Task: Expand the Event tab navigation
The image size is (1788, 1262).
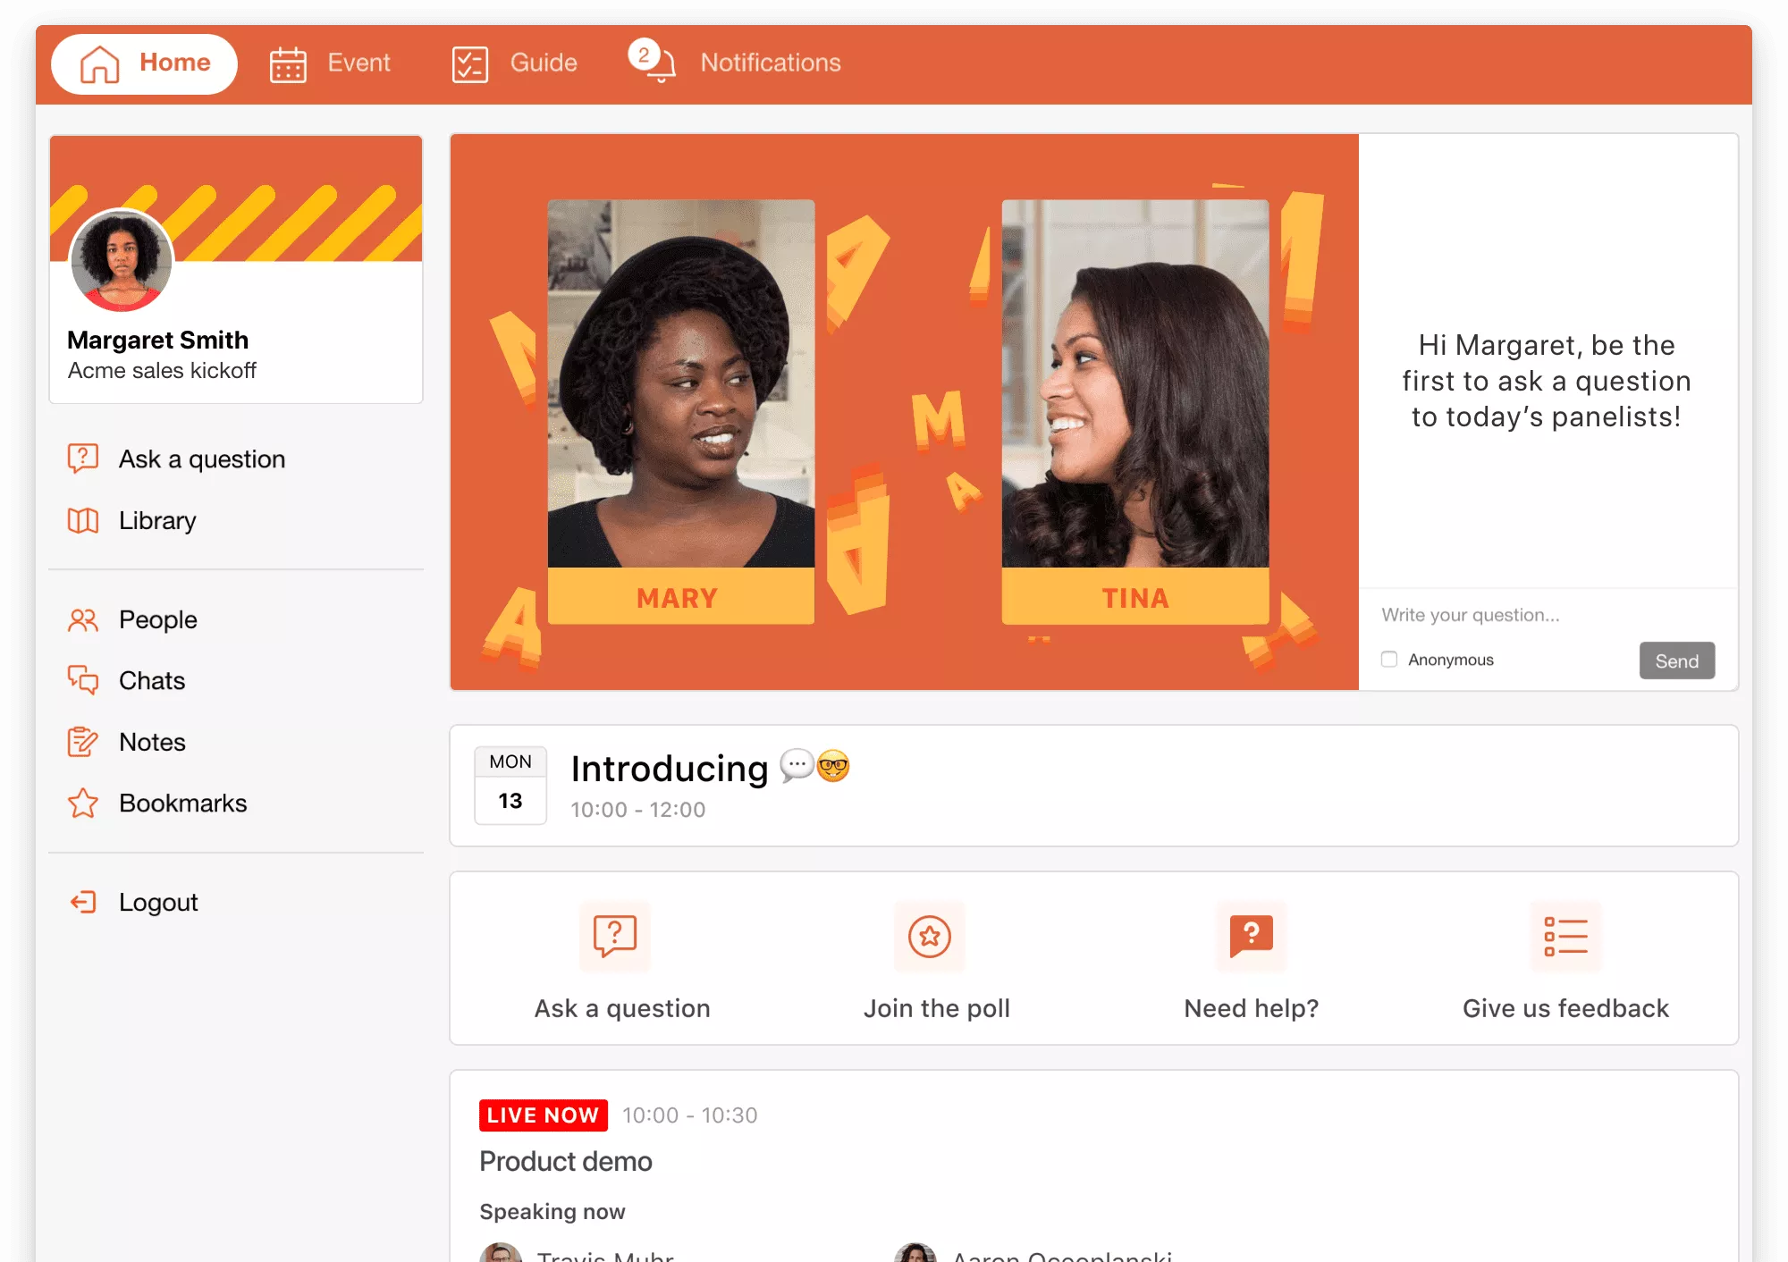Action: coord(329,62)
